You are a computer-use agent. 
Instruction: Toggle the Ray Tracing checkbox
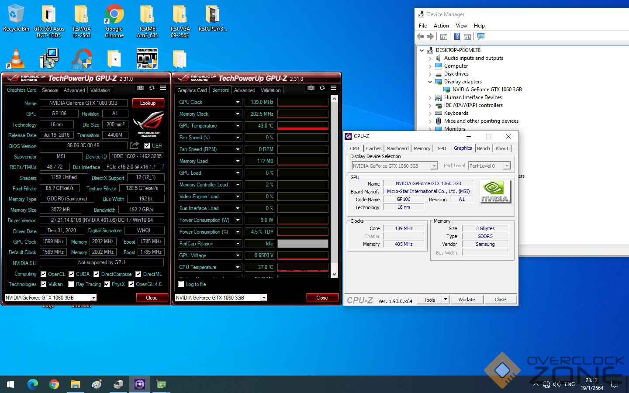[71, 284]
